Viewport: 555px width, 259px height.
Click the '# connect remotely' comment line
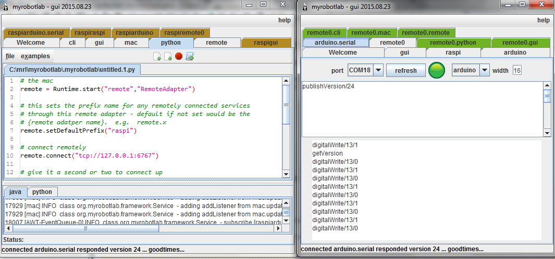(53, 147)
